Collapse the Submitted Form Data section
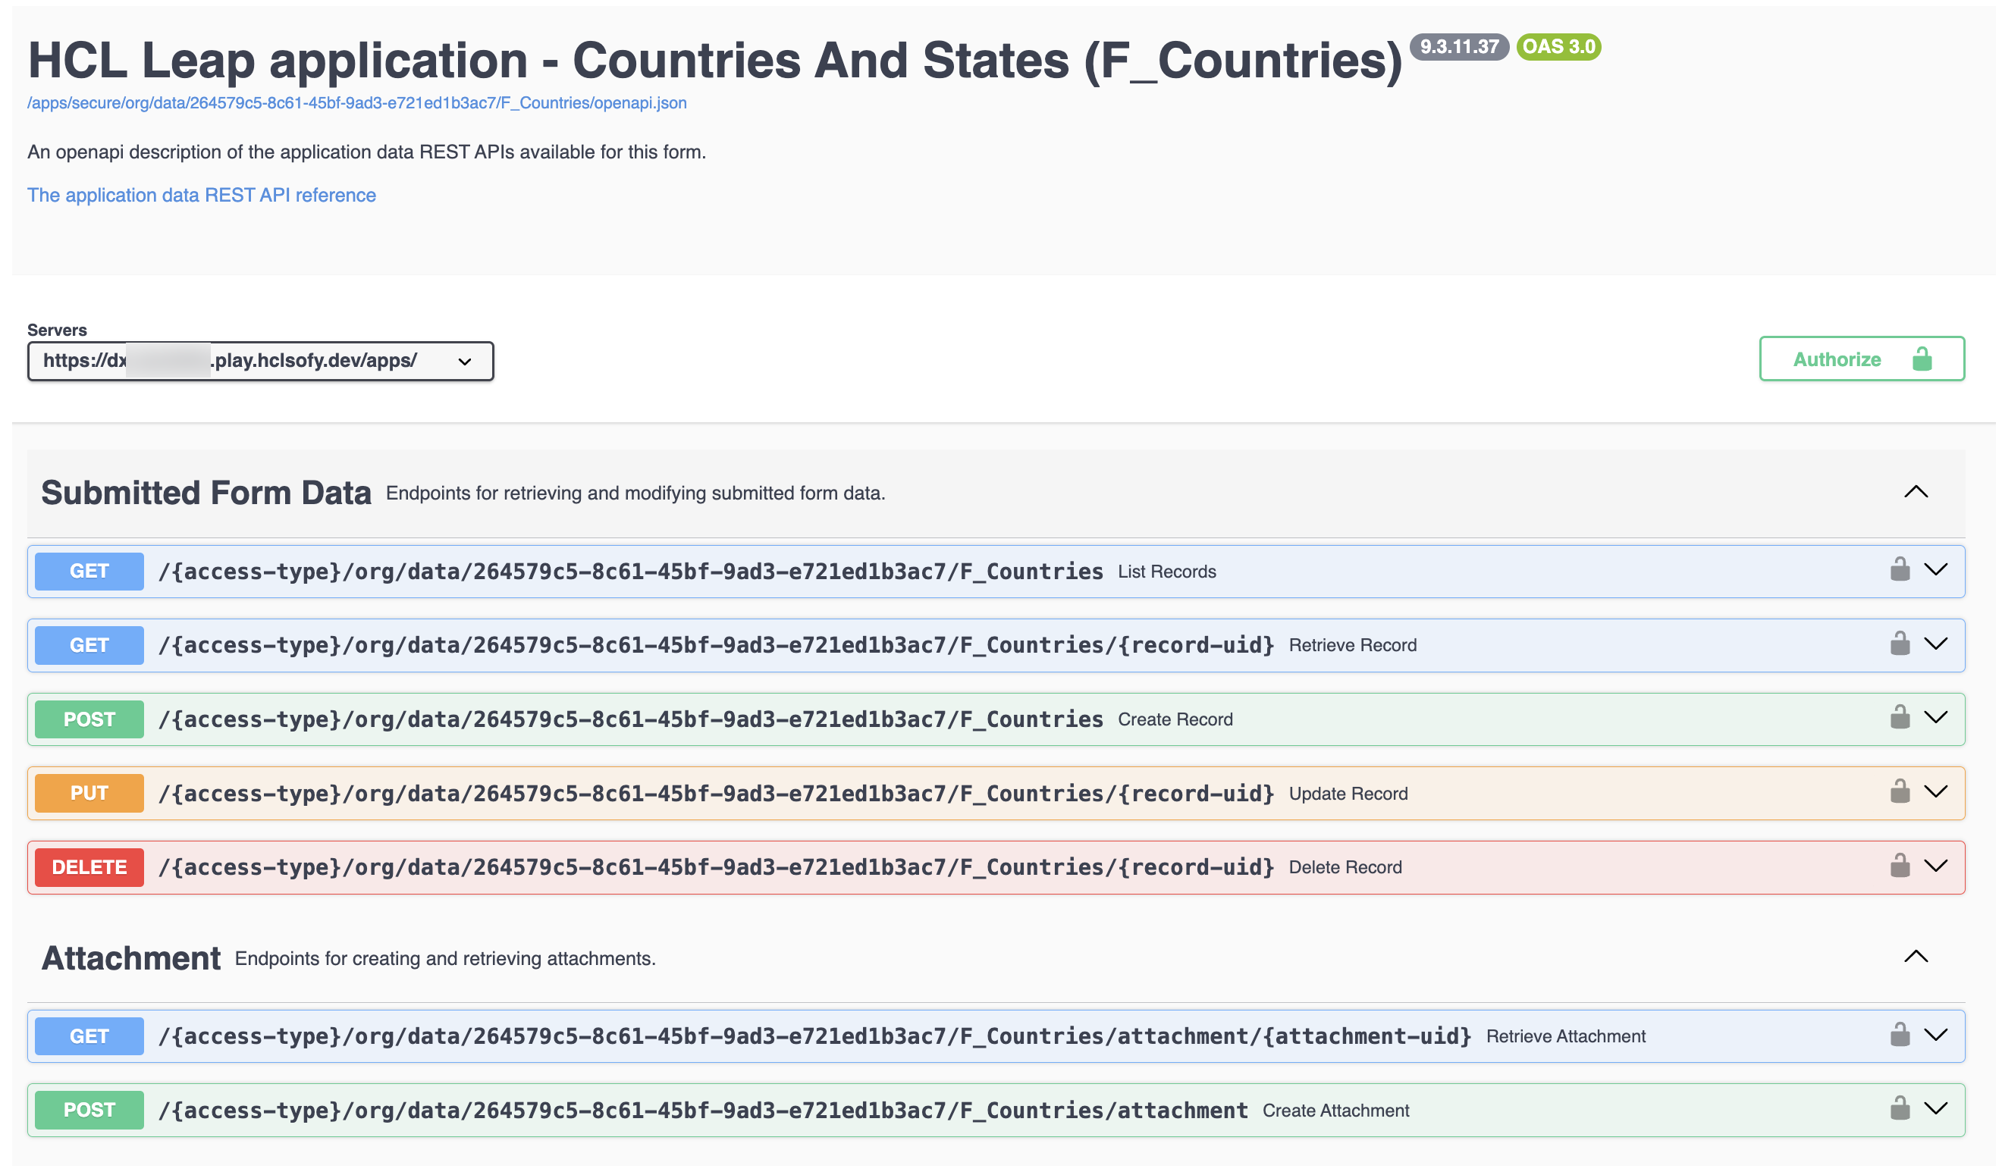 pos(1916,492)
